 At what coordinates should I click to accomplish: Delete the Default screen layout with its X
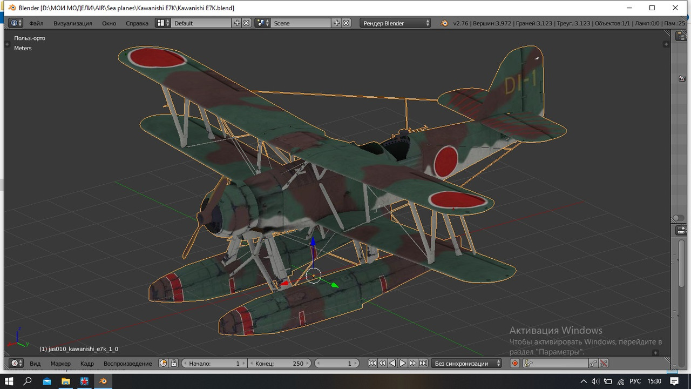(246, 23)
